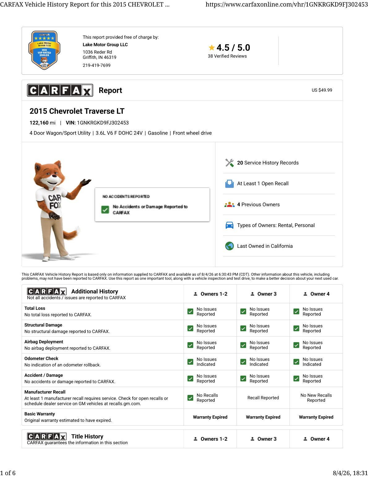Click the open recall envelope icon
Image resolution: width=368 pixels, height=477 pixels.
pyautogui.click(x=229, y=184)
